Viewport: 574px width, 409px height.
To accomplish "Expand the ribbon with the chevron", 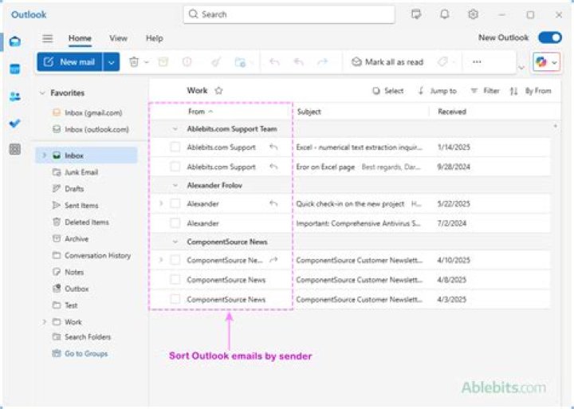I will [x=521, y=68].
